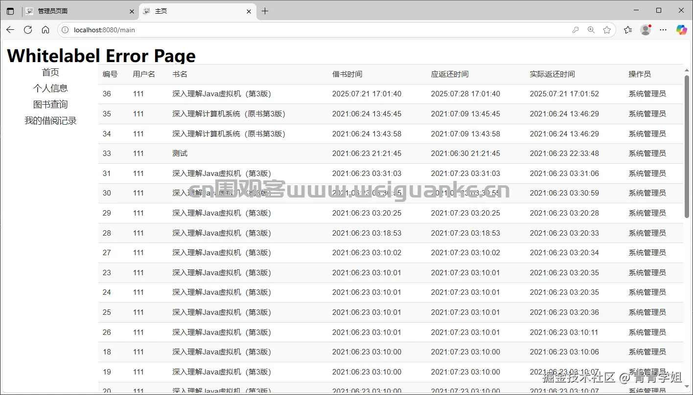693x395 pixels.
Task: Click return time 2021:06:23 22:33:48
Action: tap(564, 154)
